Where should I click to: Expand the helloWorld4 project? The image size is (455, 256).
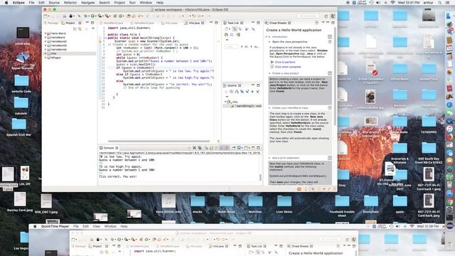coord(45,50)
